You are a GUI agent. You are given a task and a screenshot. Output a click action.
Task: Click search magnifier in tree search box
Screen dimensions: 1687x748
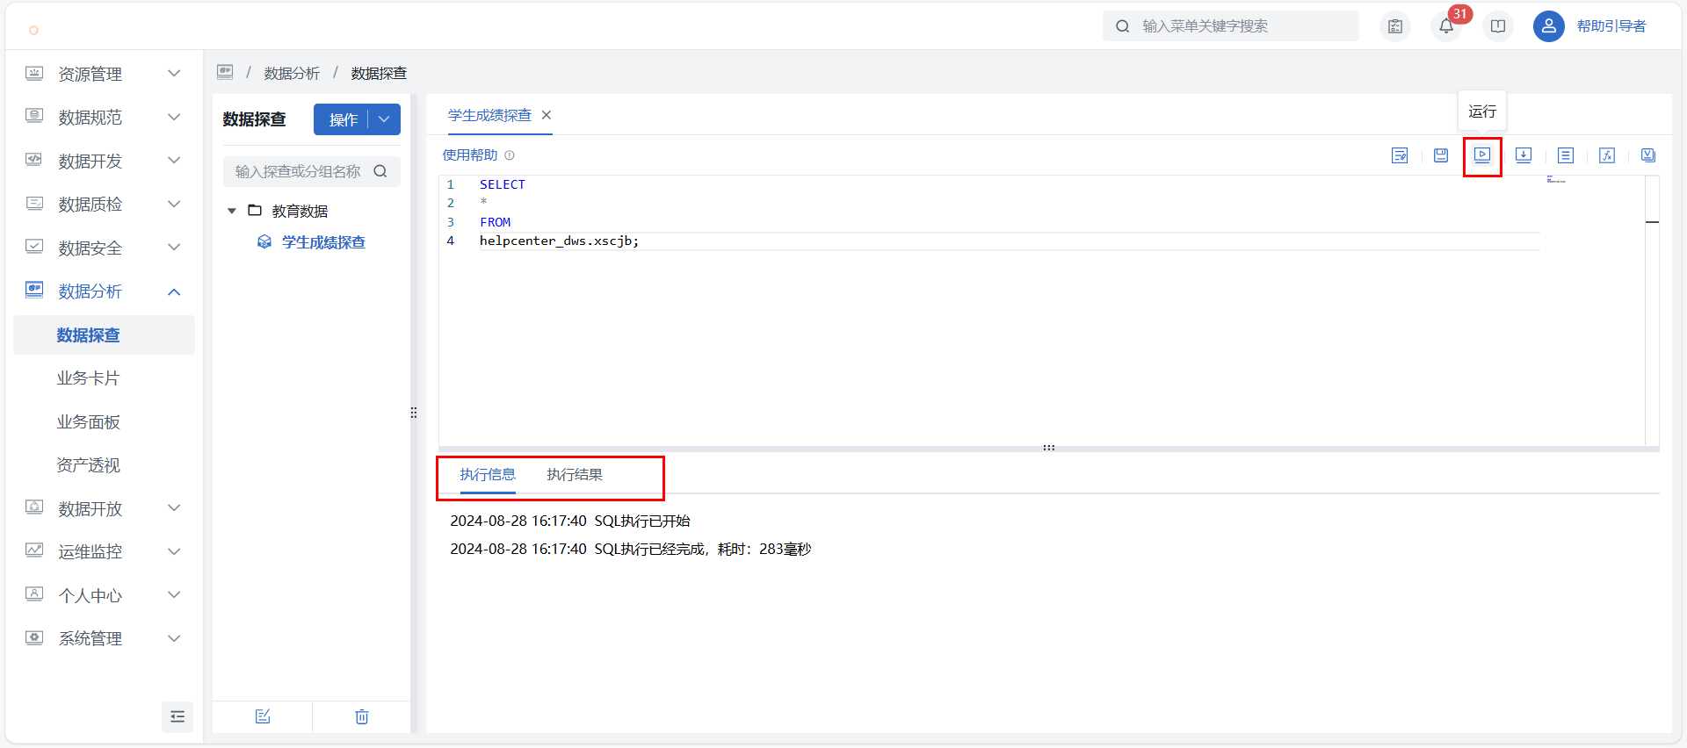pyautogui.click(x=380, y=171)
